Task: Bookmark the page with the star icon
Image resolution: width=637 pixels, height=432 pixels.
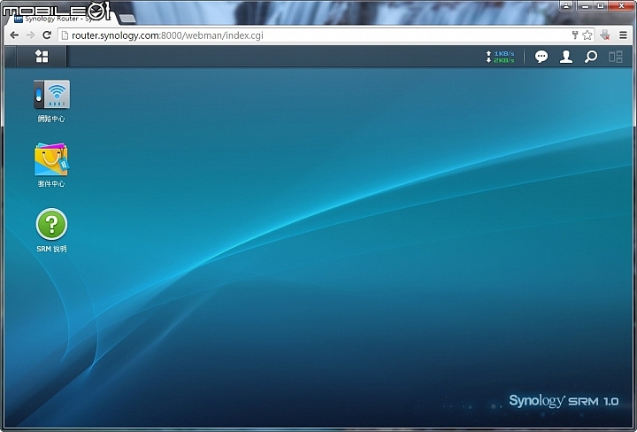Action: [587, 35]
